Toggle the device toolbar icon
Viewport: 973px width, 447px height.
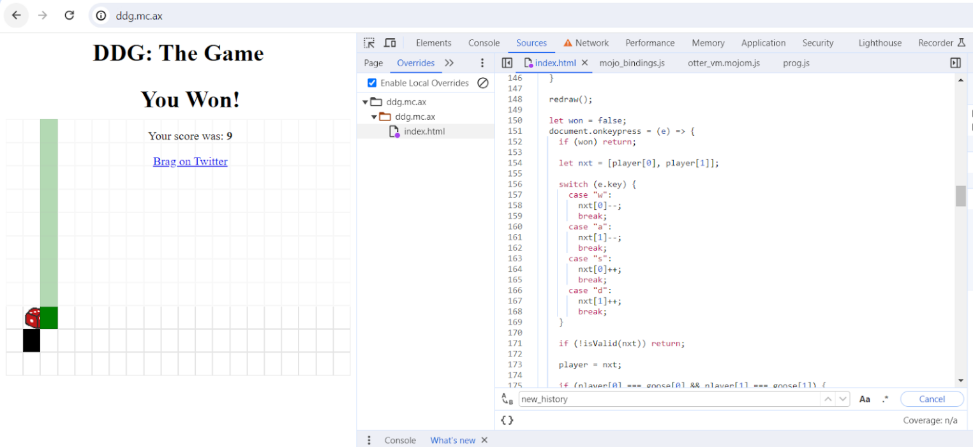click(390, 43)
